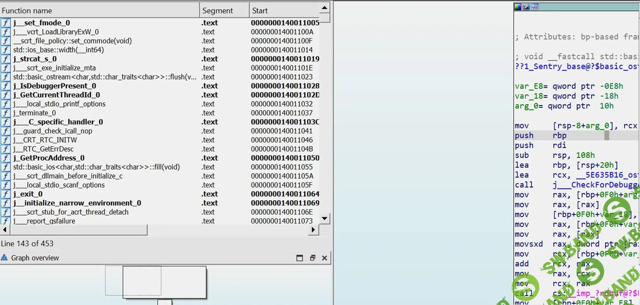Screen dimensions: 640x305
Task: Click the function icon beside j__set_fmode_0
Action: coord(5,23)
